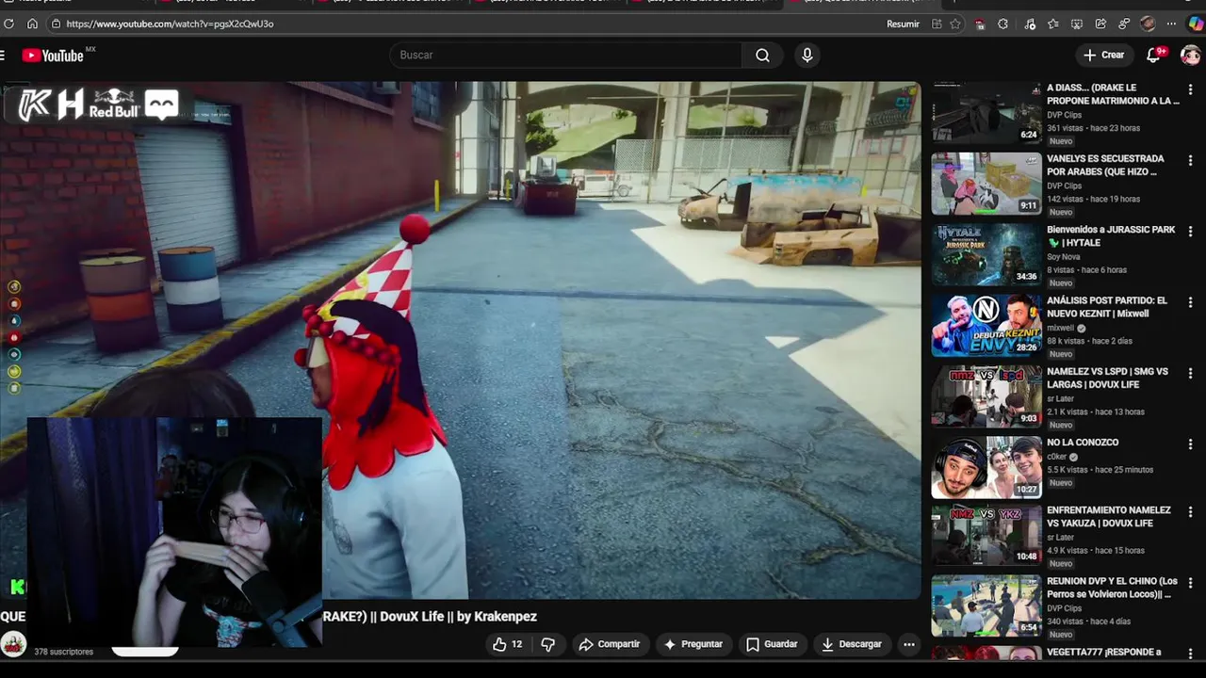Click channel name 'mixwell'

(x=1060, y=329)
